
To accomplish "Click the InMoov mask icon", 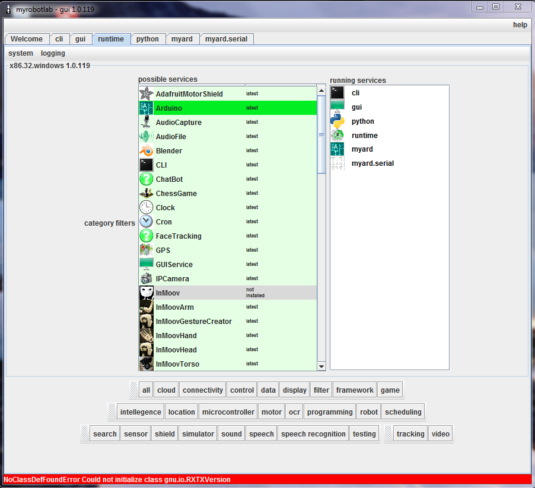I will point(147,293).
